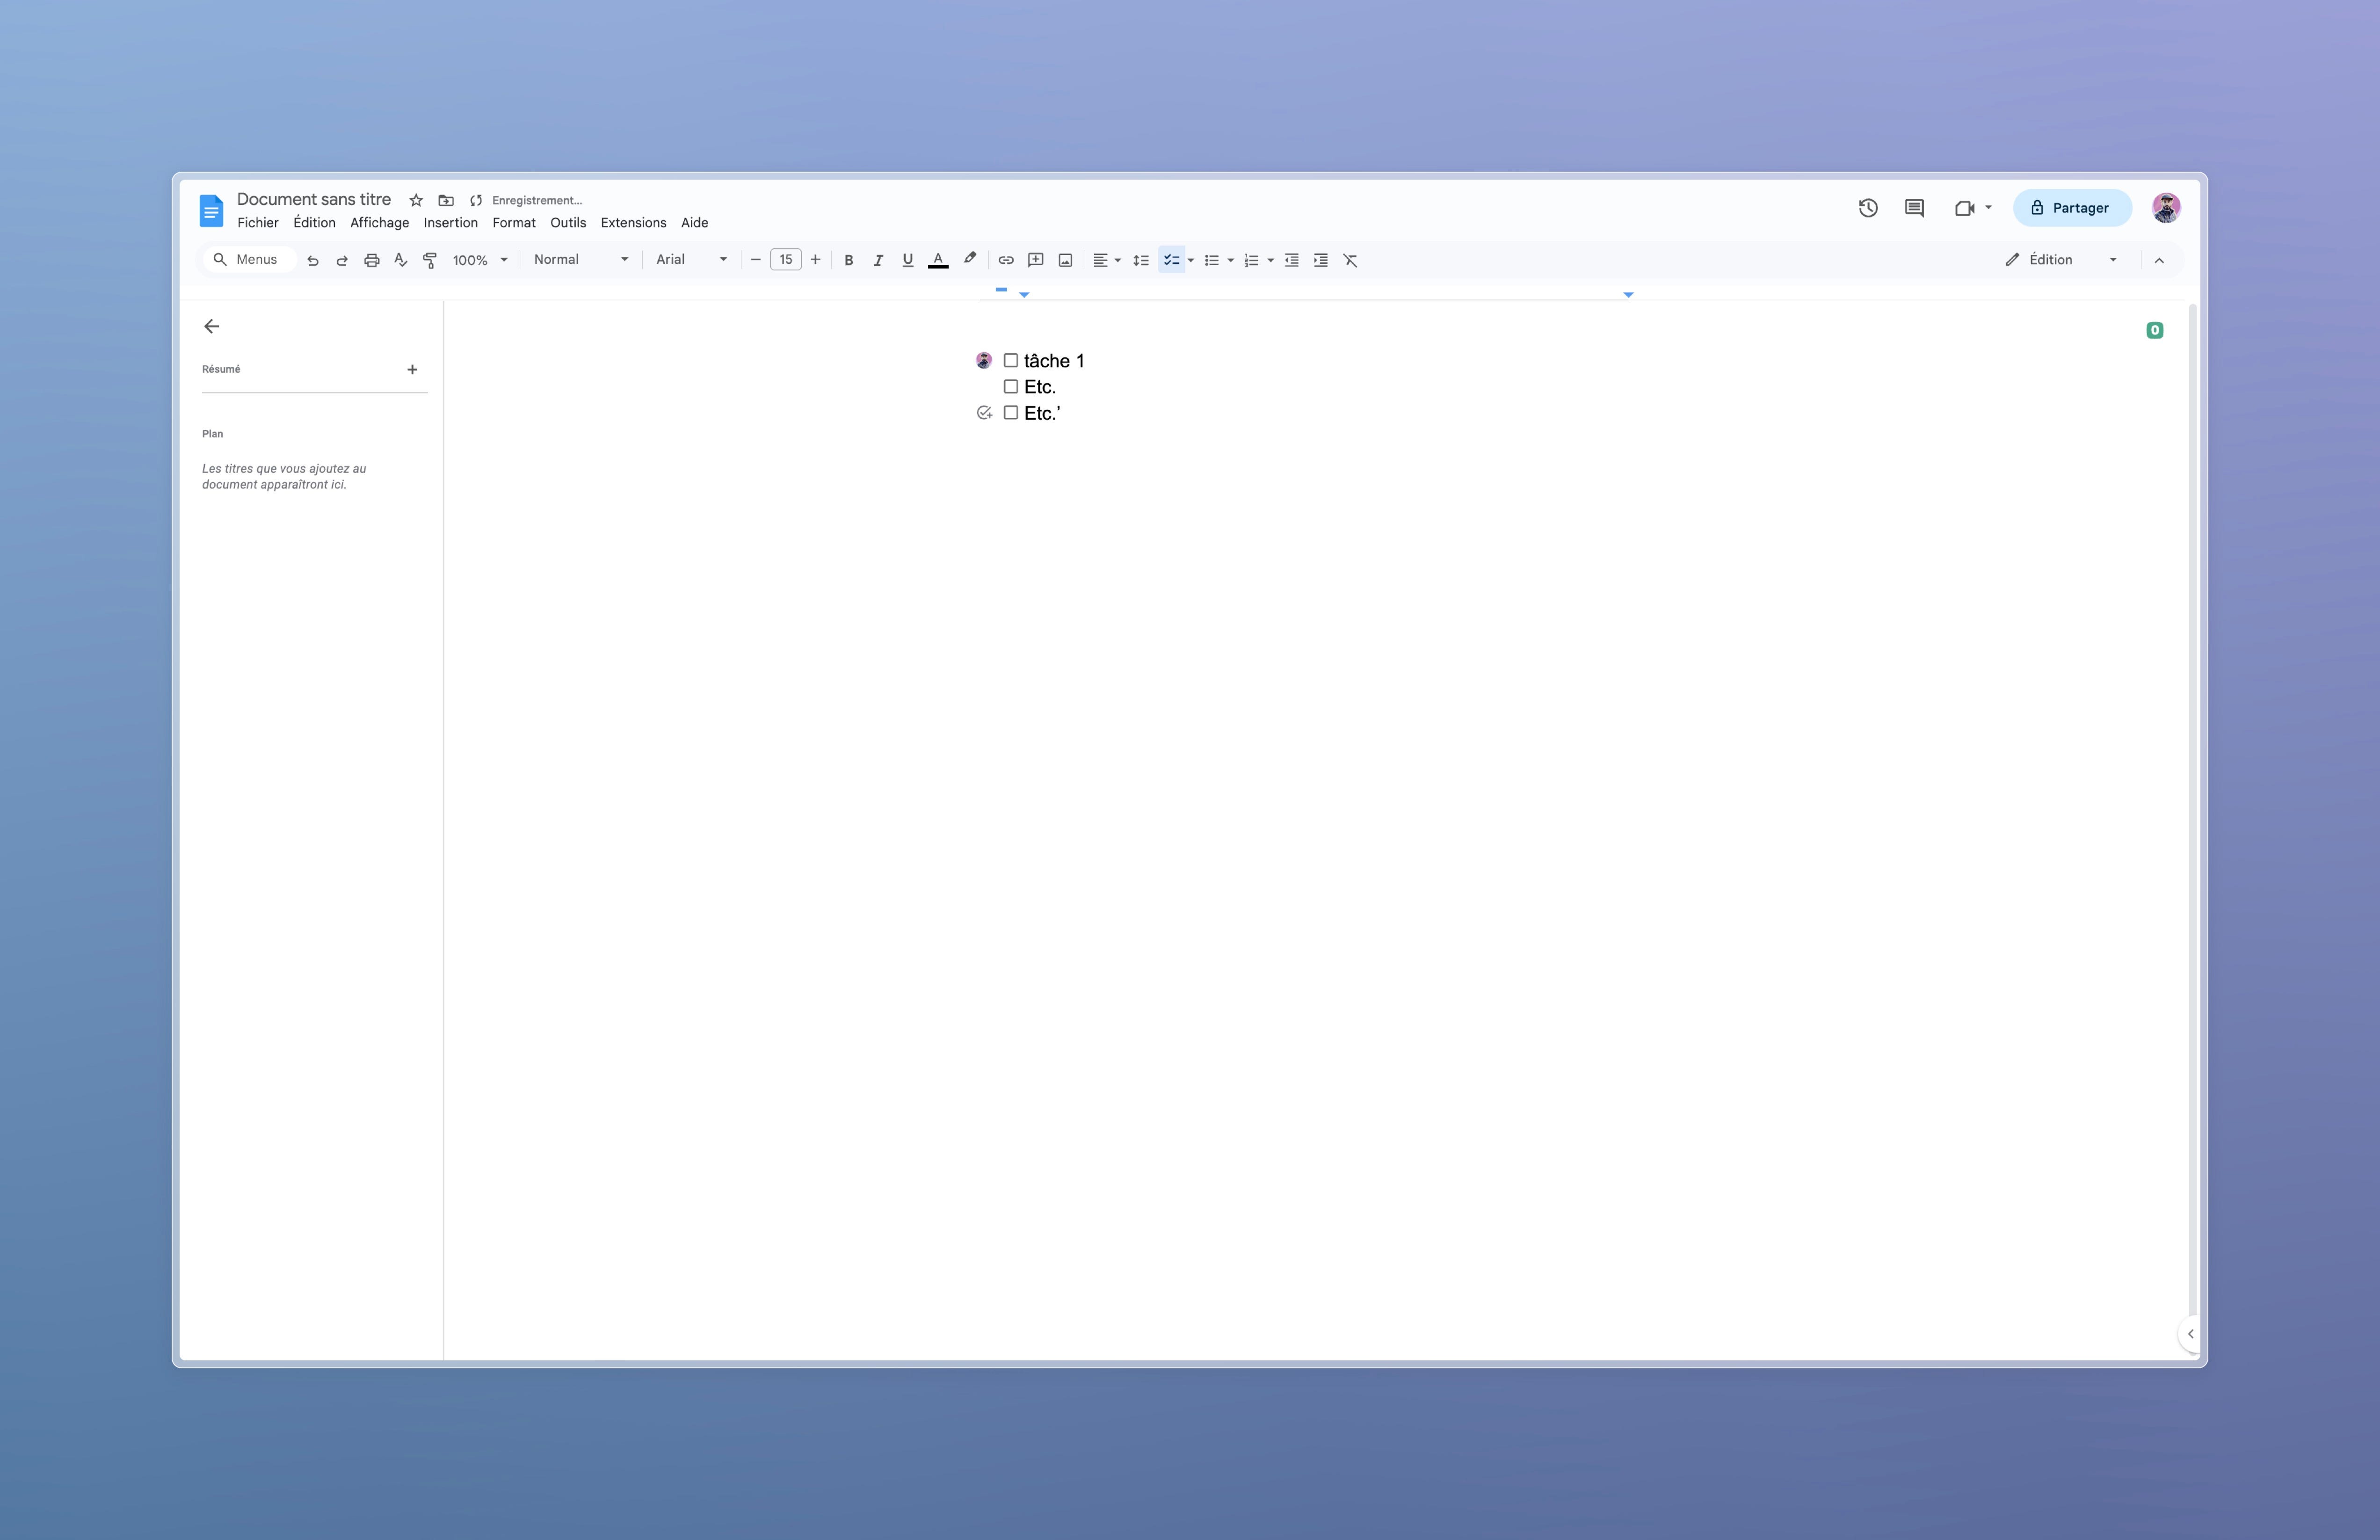The width and height of the screenshot is (2380, 1540).
Task: Open the Extensions menu
Action: point(633,223)
